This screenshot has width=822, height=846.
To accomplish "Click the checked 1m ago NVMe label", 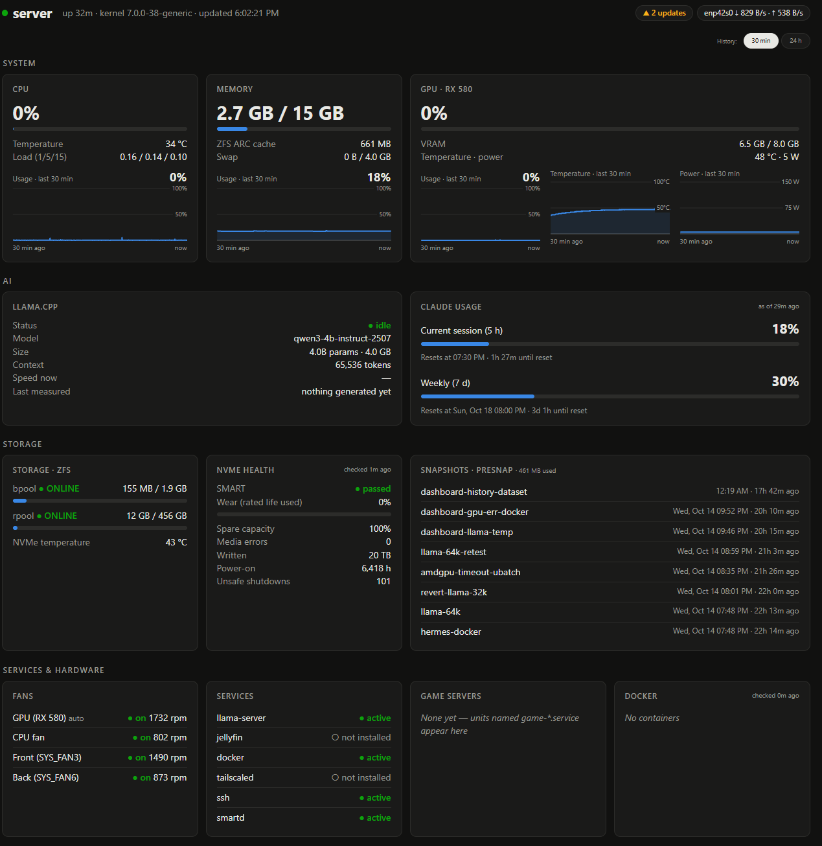I will [367, 470].
